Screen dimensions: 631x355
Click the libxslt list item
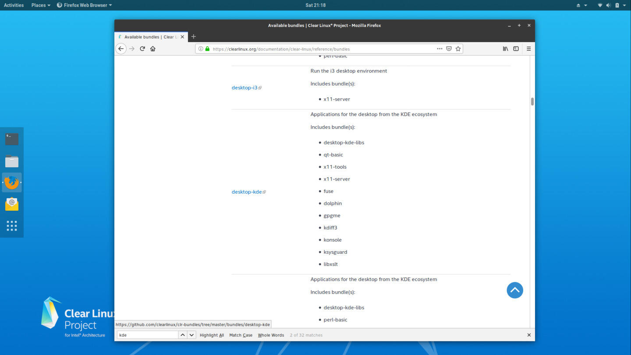(331, 264)
